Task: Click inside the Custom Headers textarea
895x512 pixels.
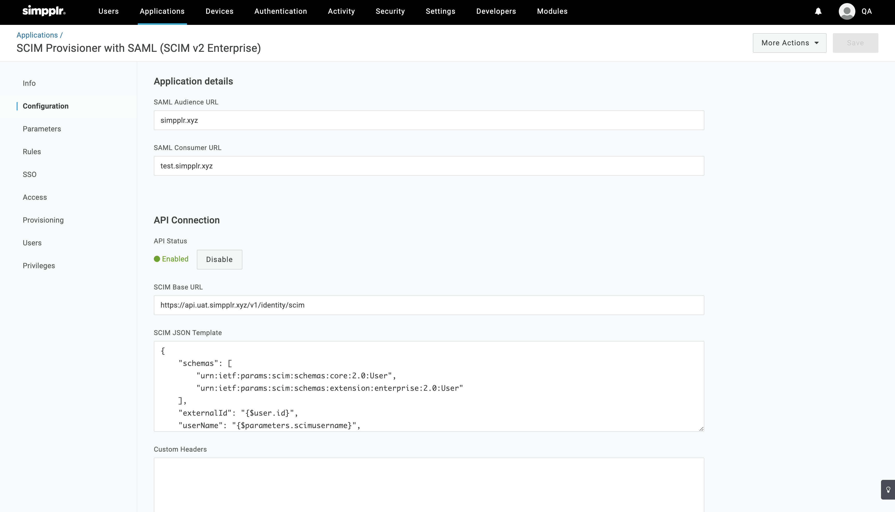Action: [x=429, y=485]
